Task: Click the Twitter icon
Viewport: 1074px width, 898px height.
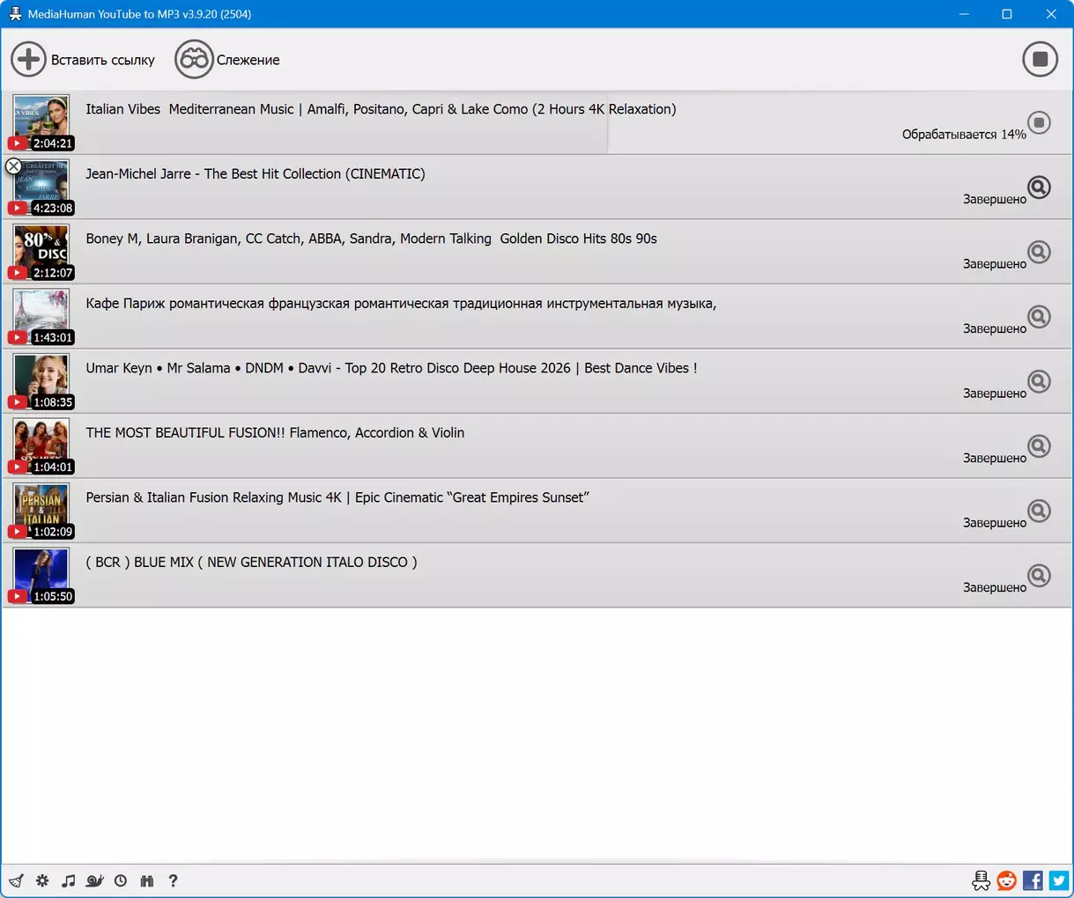Action: pyautogui.click(x=1058, y=880)
